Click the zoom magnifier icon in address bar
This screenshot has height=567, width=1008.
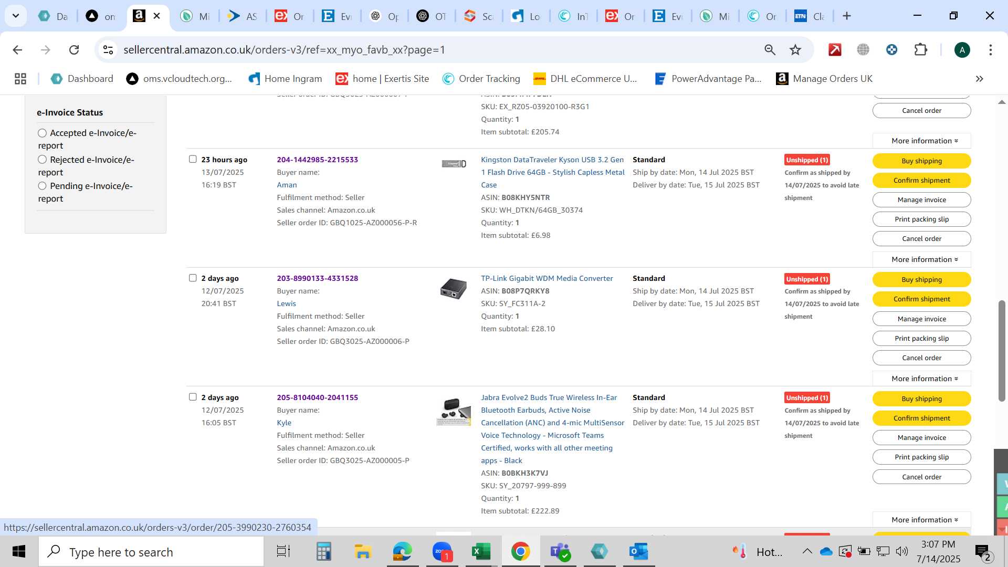coord(770,50)
